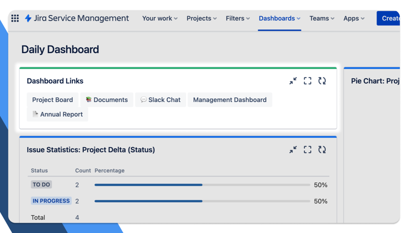Minimize the Dashboard Links gadget
This screenshot has width=410, height=233.
pos(293,81)
